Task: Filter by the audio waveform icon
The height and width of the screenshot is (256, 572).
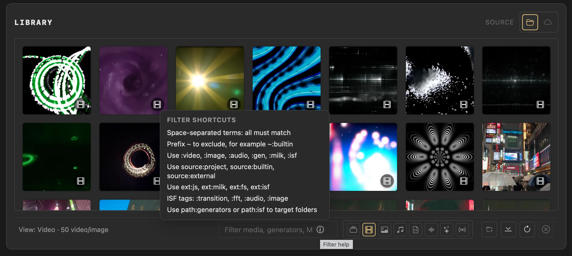Action: coord(431,229)
